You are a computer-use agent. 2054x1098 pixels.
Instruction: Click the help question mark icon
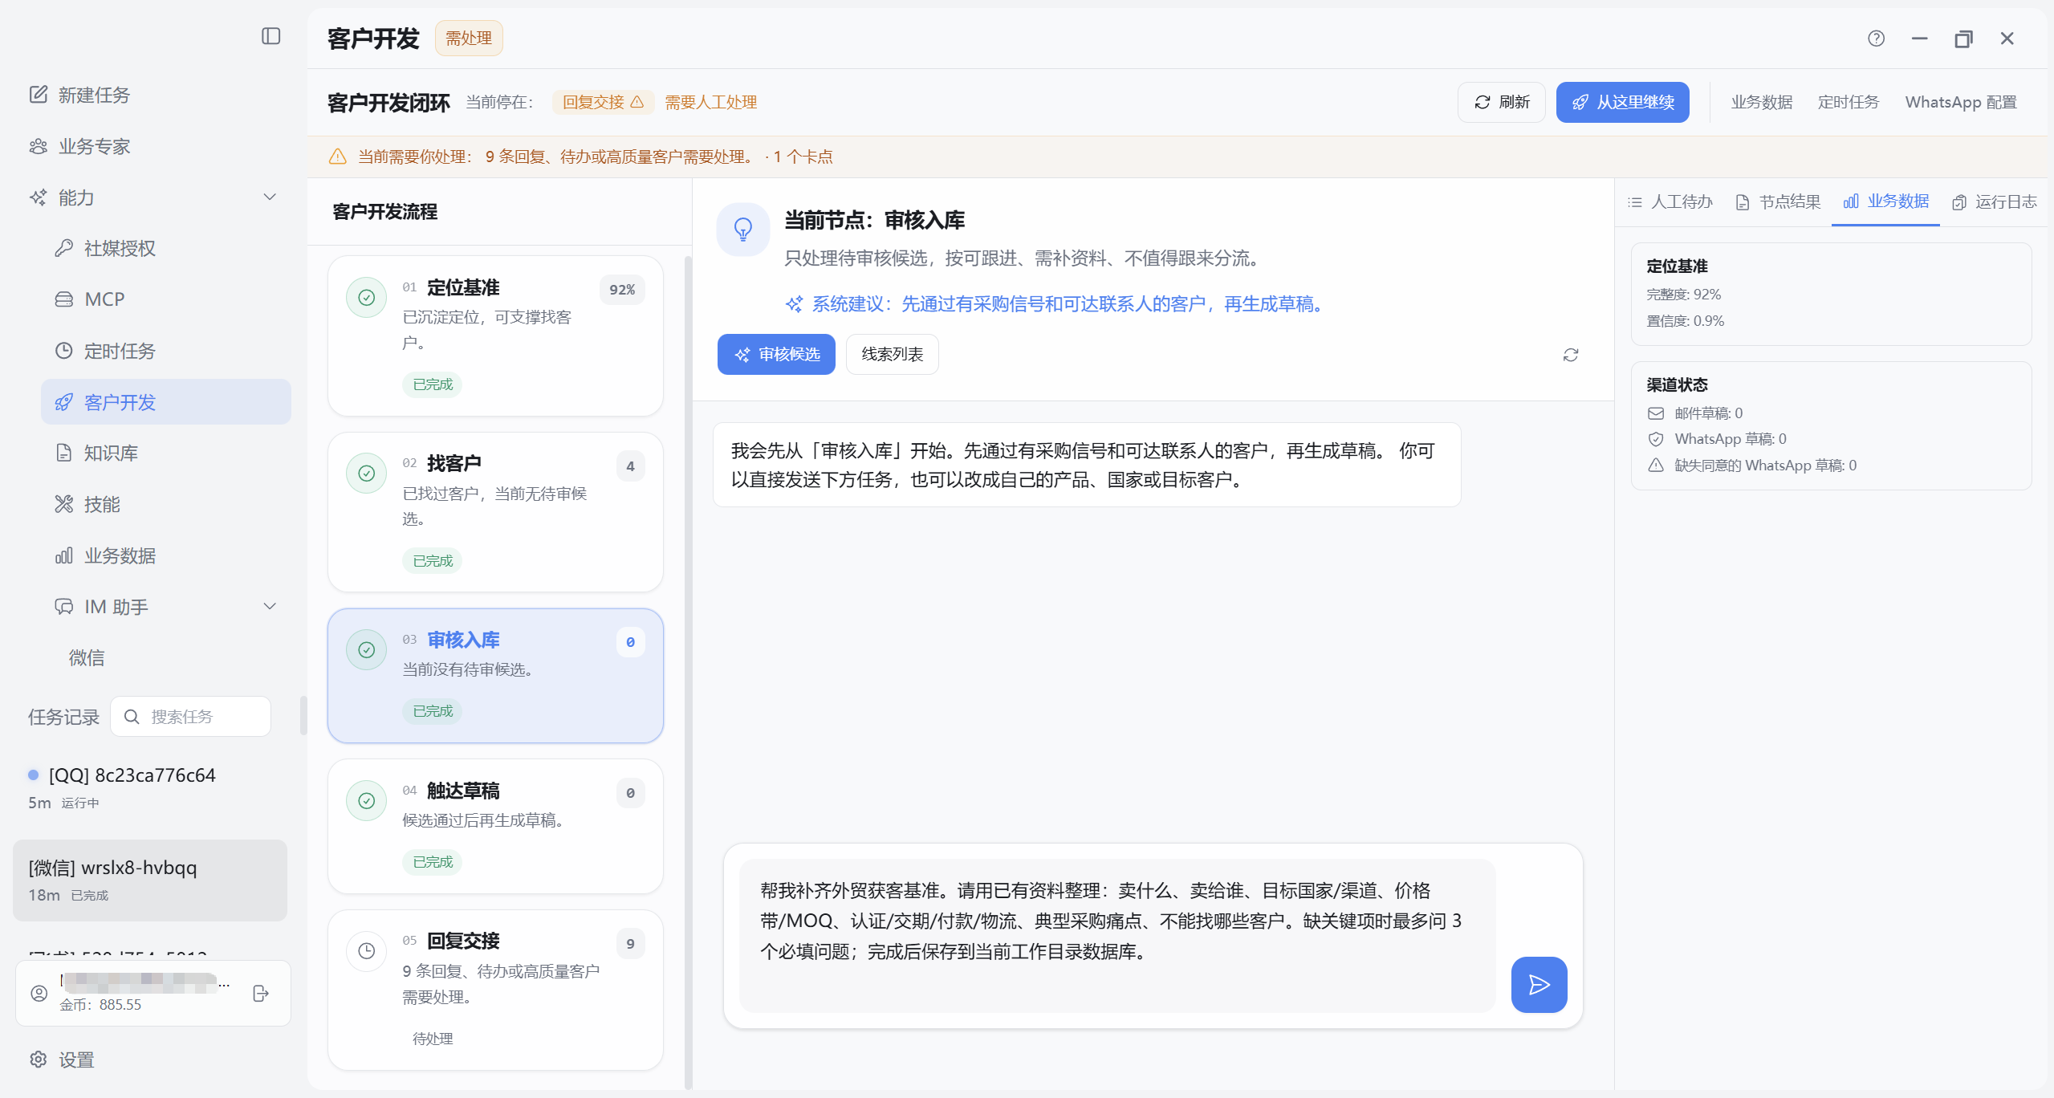click(x=1876, y=38)
